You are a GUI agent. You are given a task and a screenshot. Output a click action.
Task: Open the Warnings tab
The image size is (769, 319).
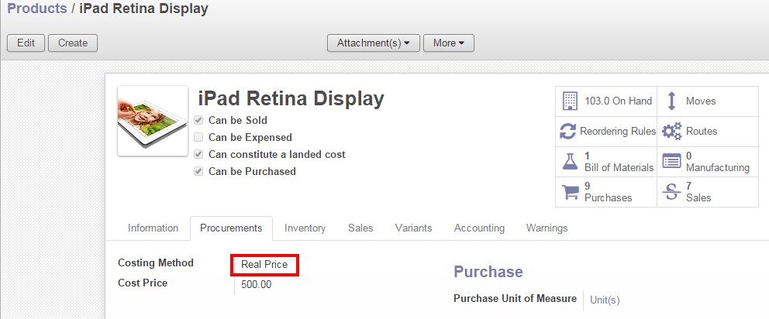[x=547, y=228]
